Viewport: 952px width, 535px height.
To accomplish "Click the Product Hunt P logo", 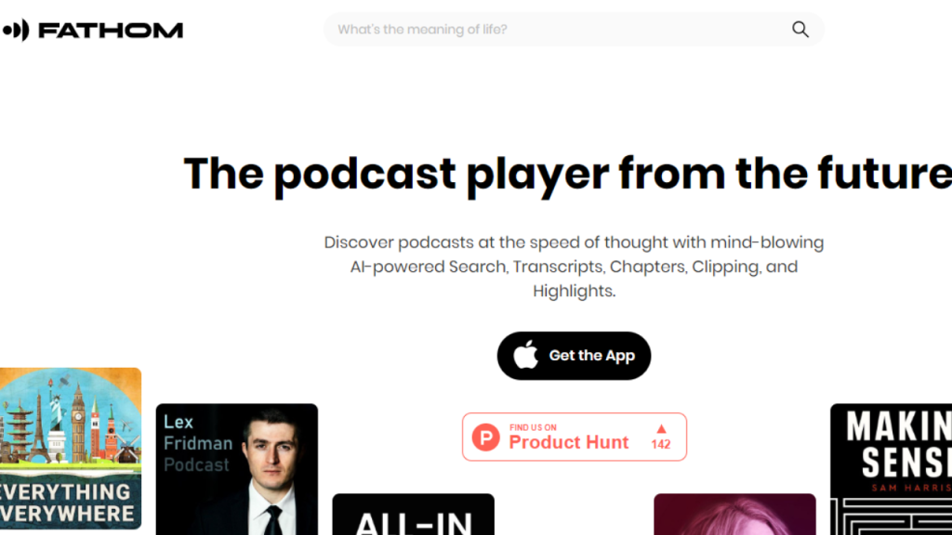I will pos(485,437).
